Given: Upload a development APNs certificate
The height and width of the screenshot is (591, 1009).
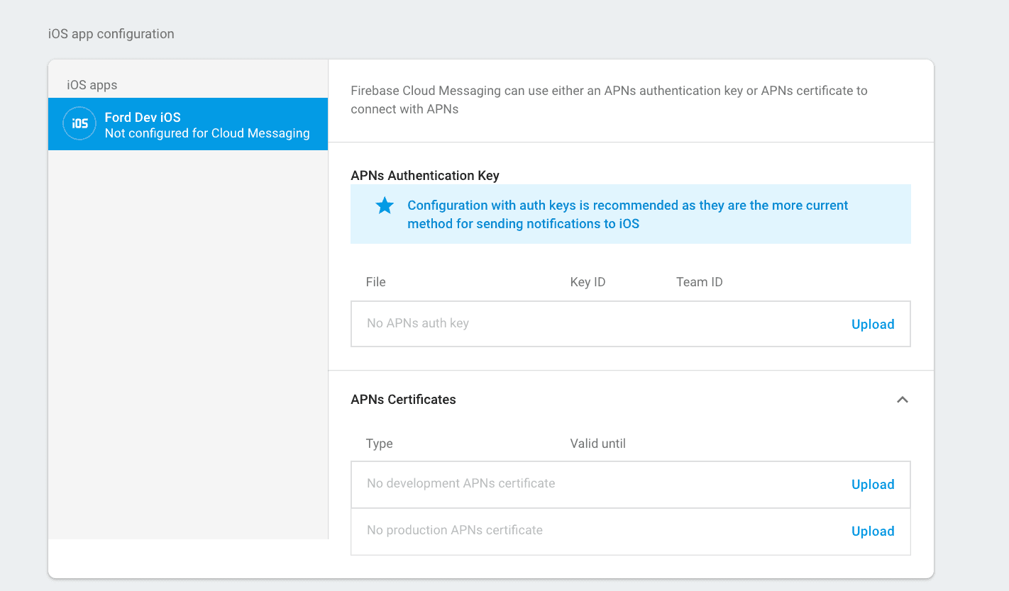Looking at the screenshot, I should pos(872,485).
